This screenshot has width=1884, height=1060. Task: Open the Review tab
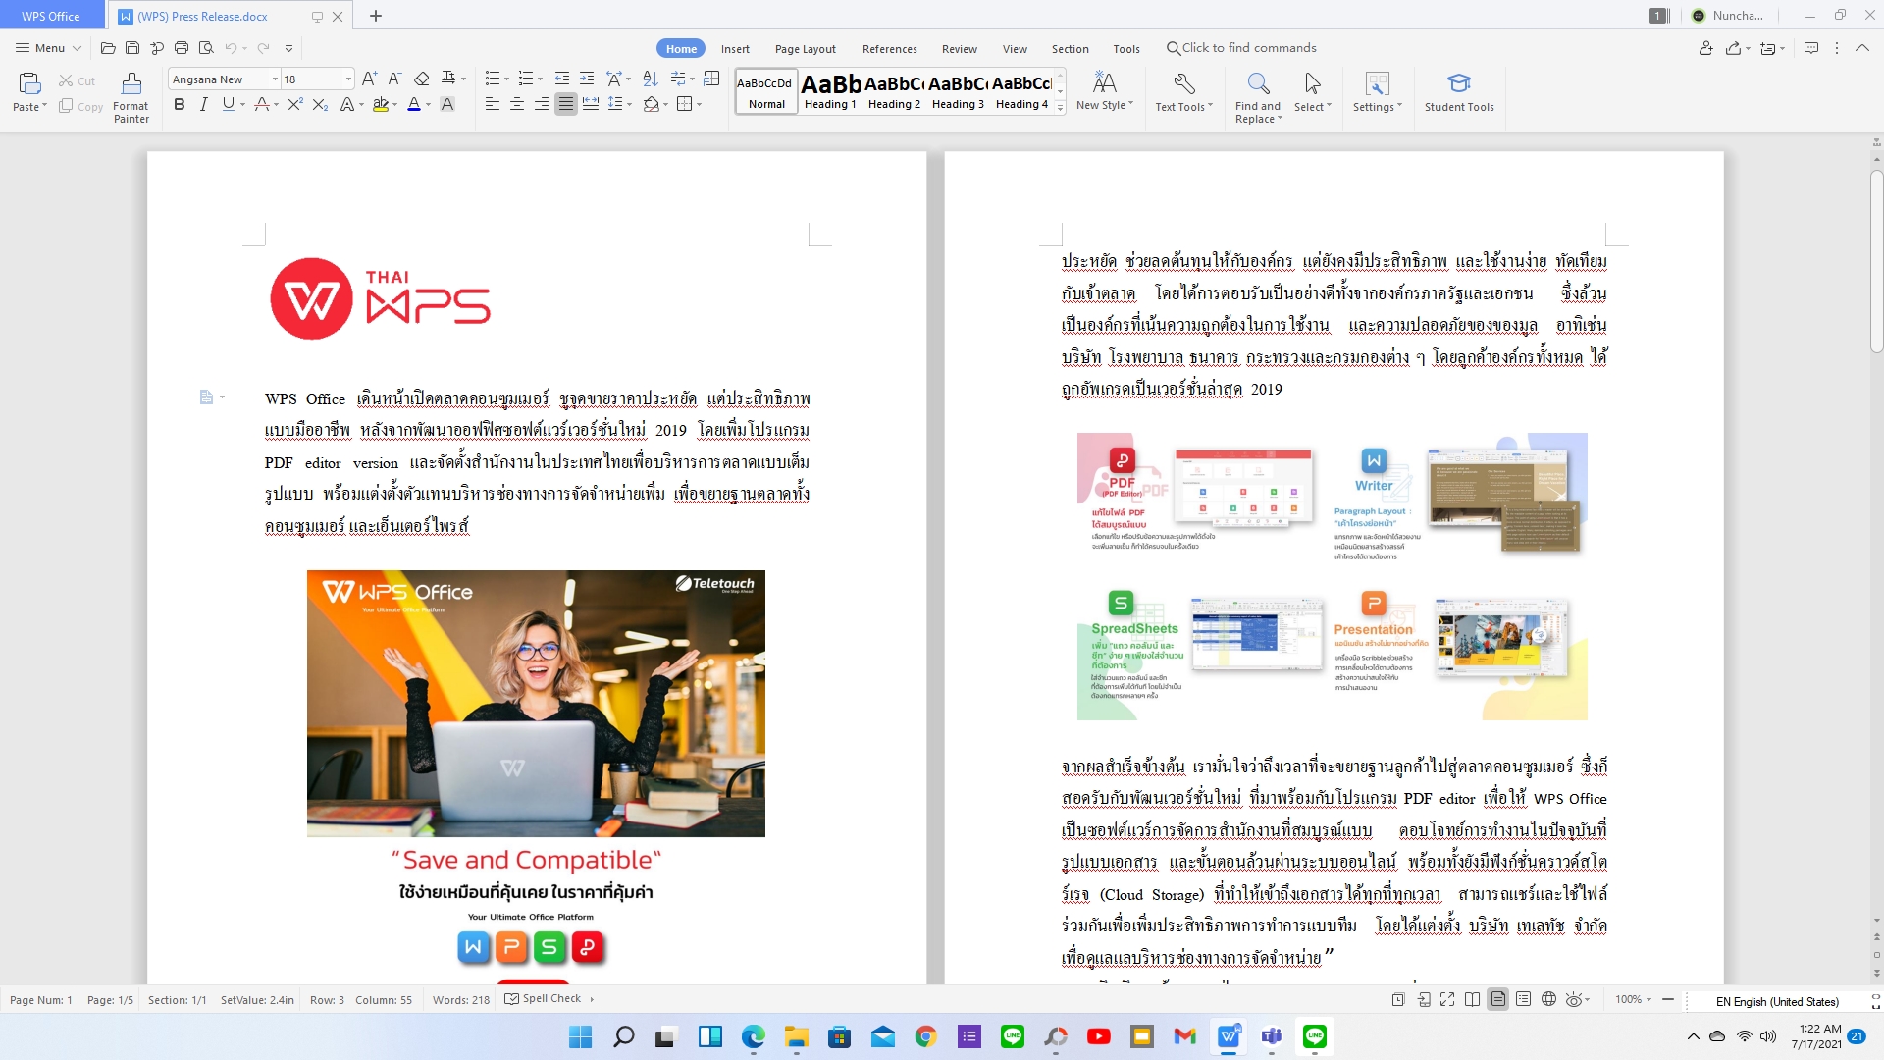pyautogui.click(x=959, y=49)
